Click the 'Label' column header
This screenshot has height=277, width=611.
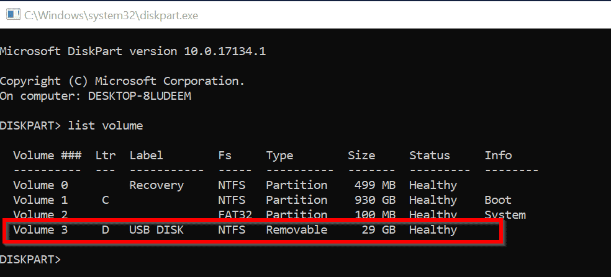(x=147, y=156)
